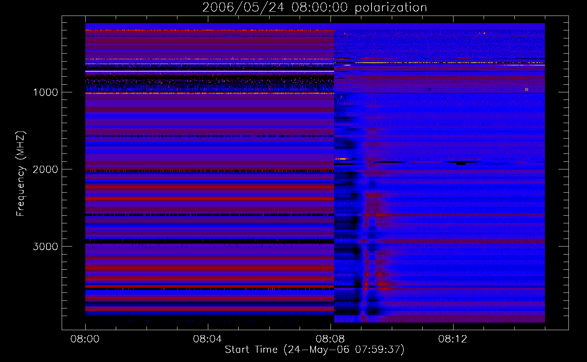Select the 3000 frequency tick label
Viewport: 587px width, 362px height.
tap(45, 247)
